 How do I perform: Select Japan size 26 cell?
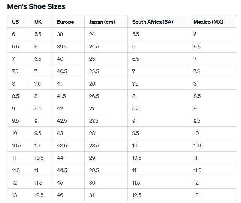92,84
